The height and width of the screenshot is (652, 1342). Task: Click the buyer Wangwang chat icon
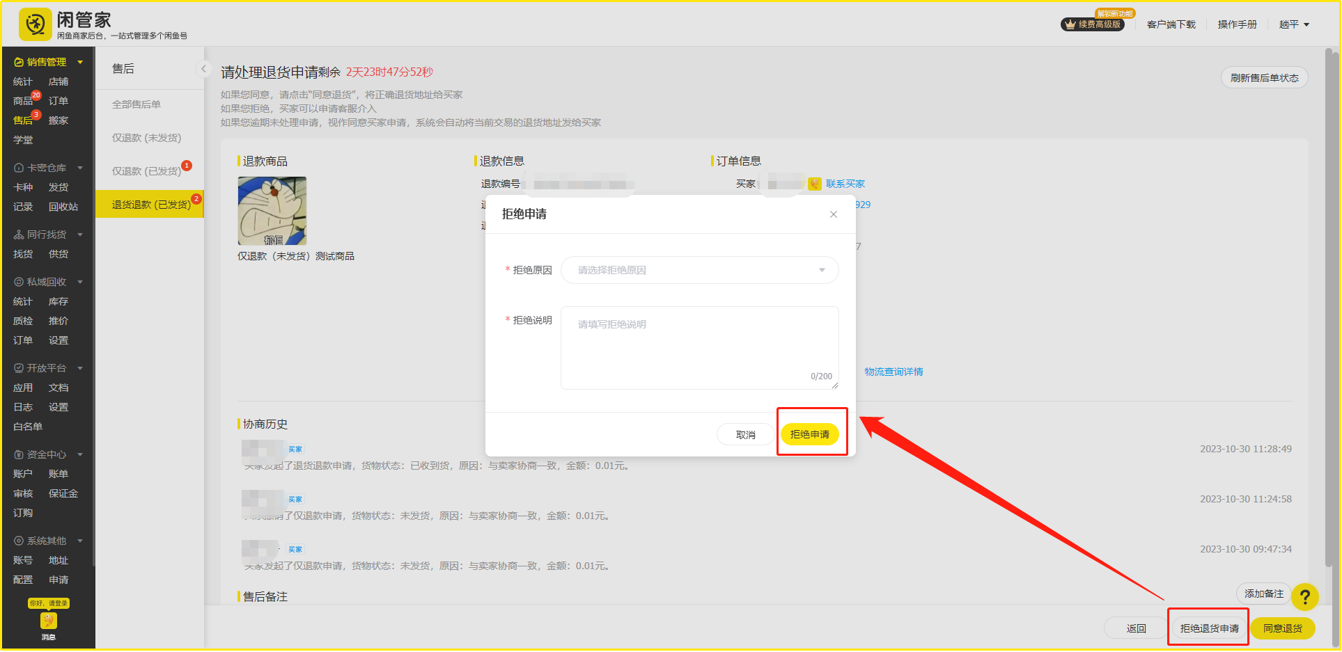pyautogui.click(x=814, y=184)
